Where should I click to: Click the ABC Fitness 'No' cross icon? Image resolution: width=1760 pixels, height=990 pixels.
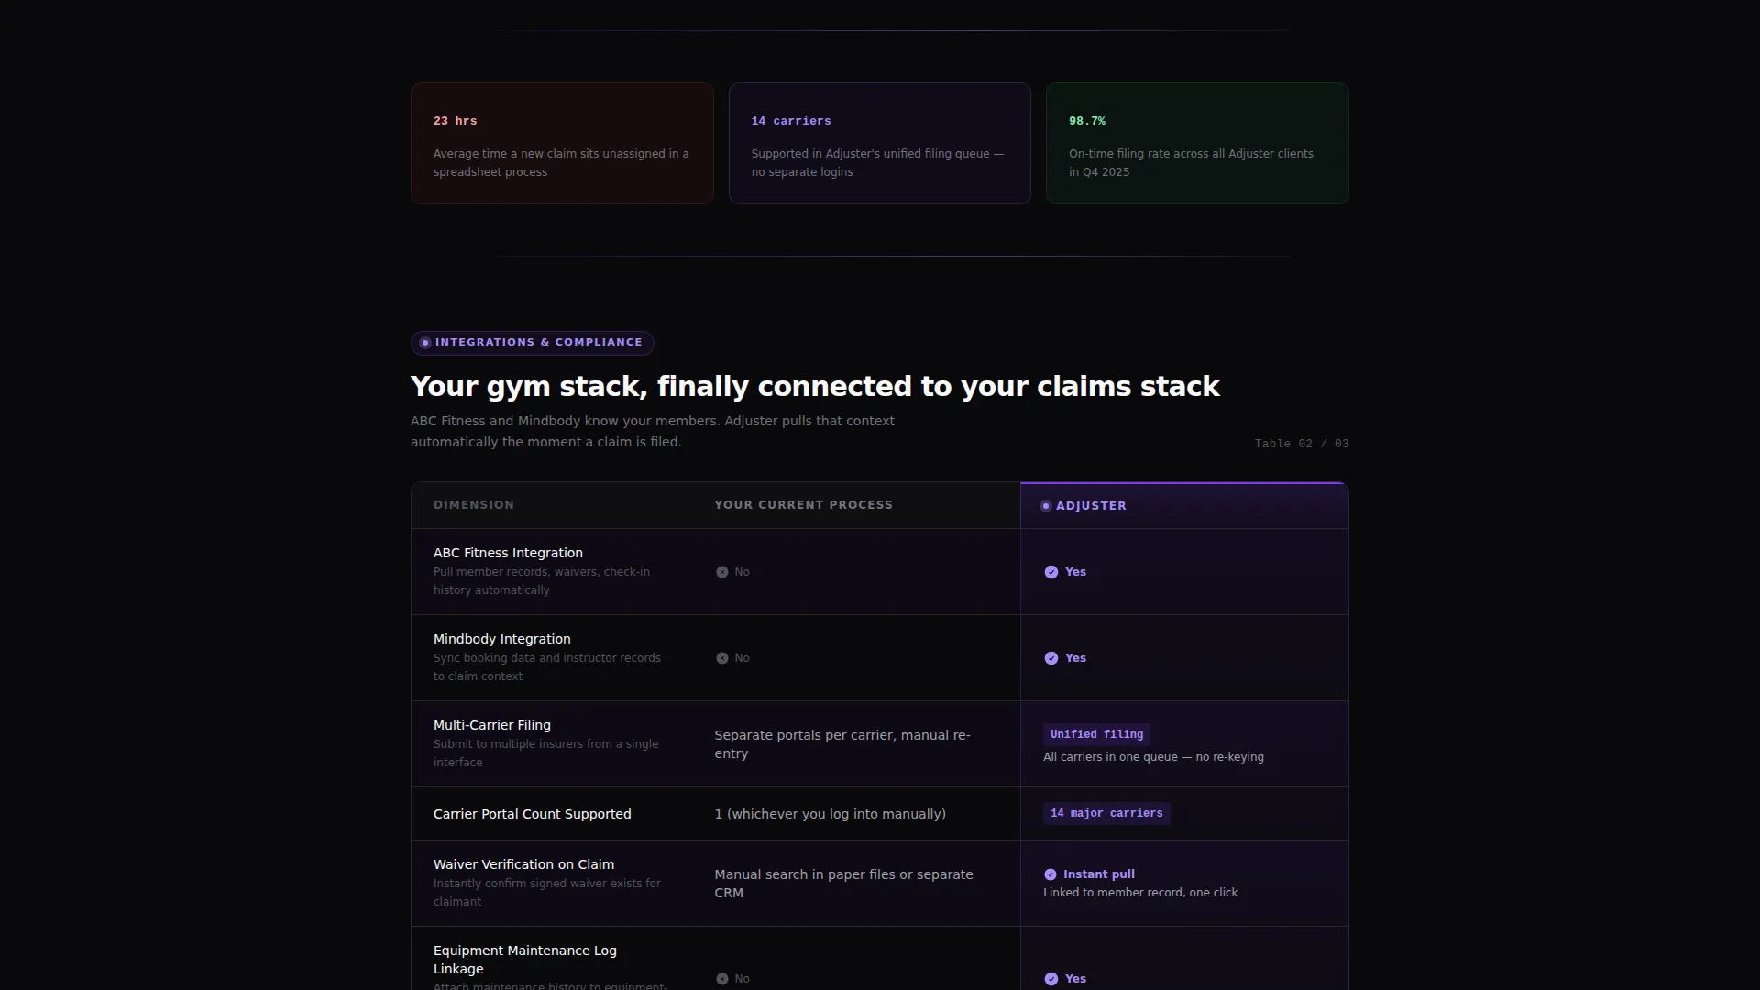pyautogui.click(x=722, y=572)
